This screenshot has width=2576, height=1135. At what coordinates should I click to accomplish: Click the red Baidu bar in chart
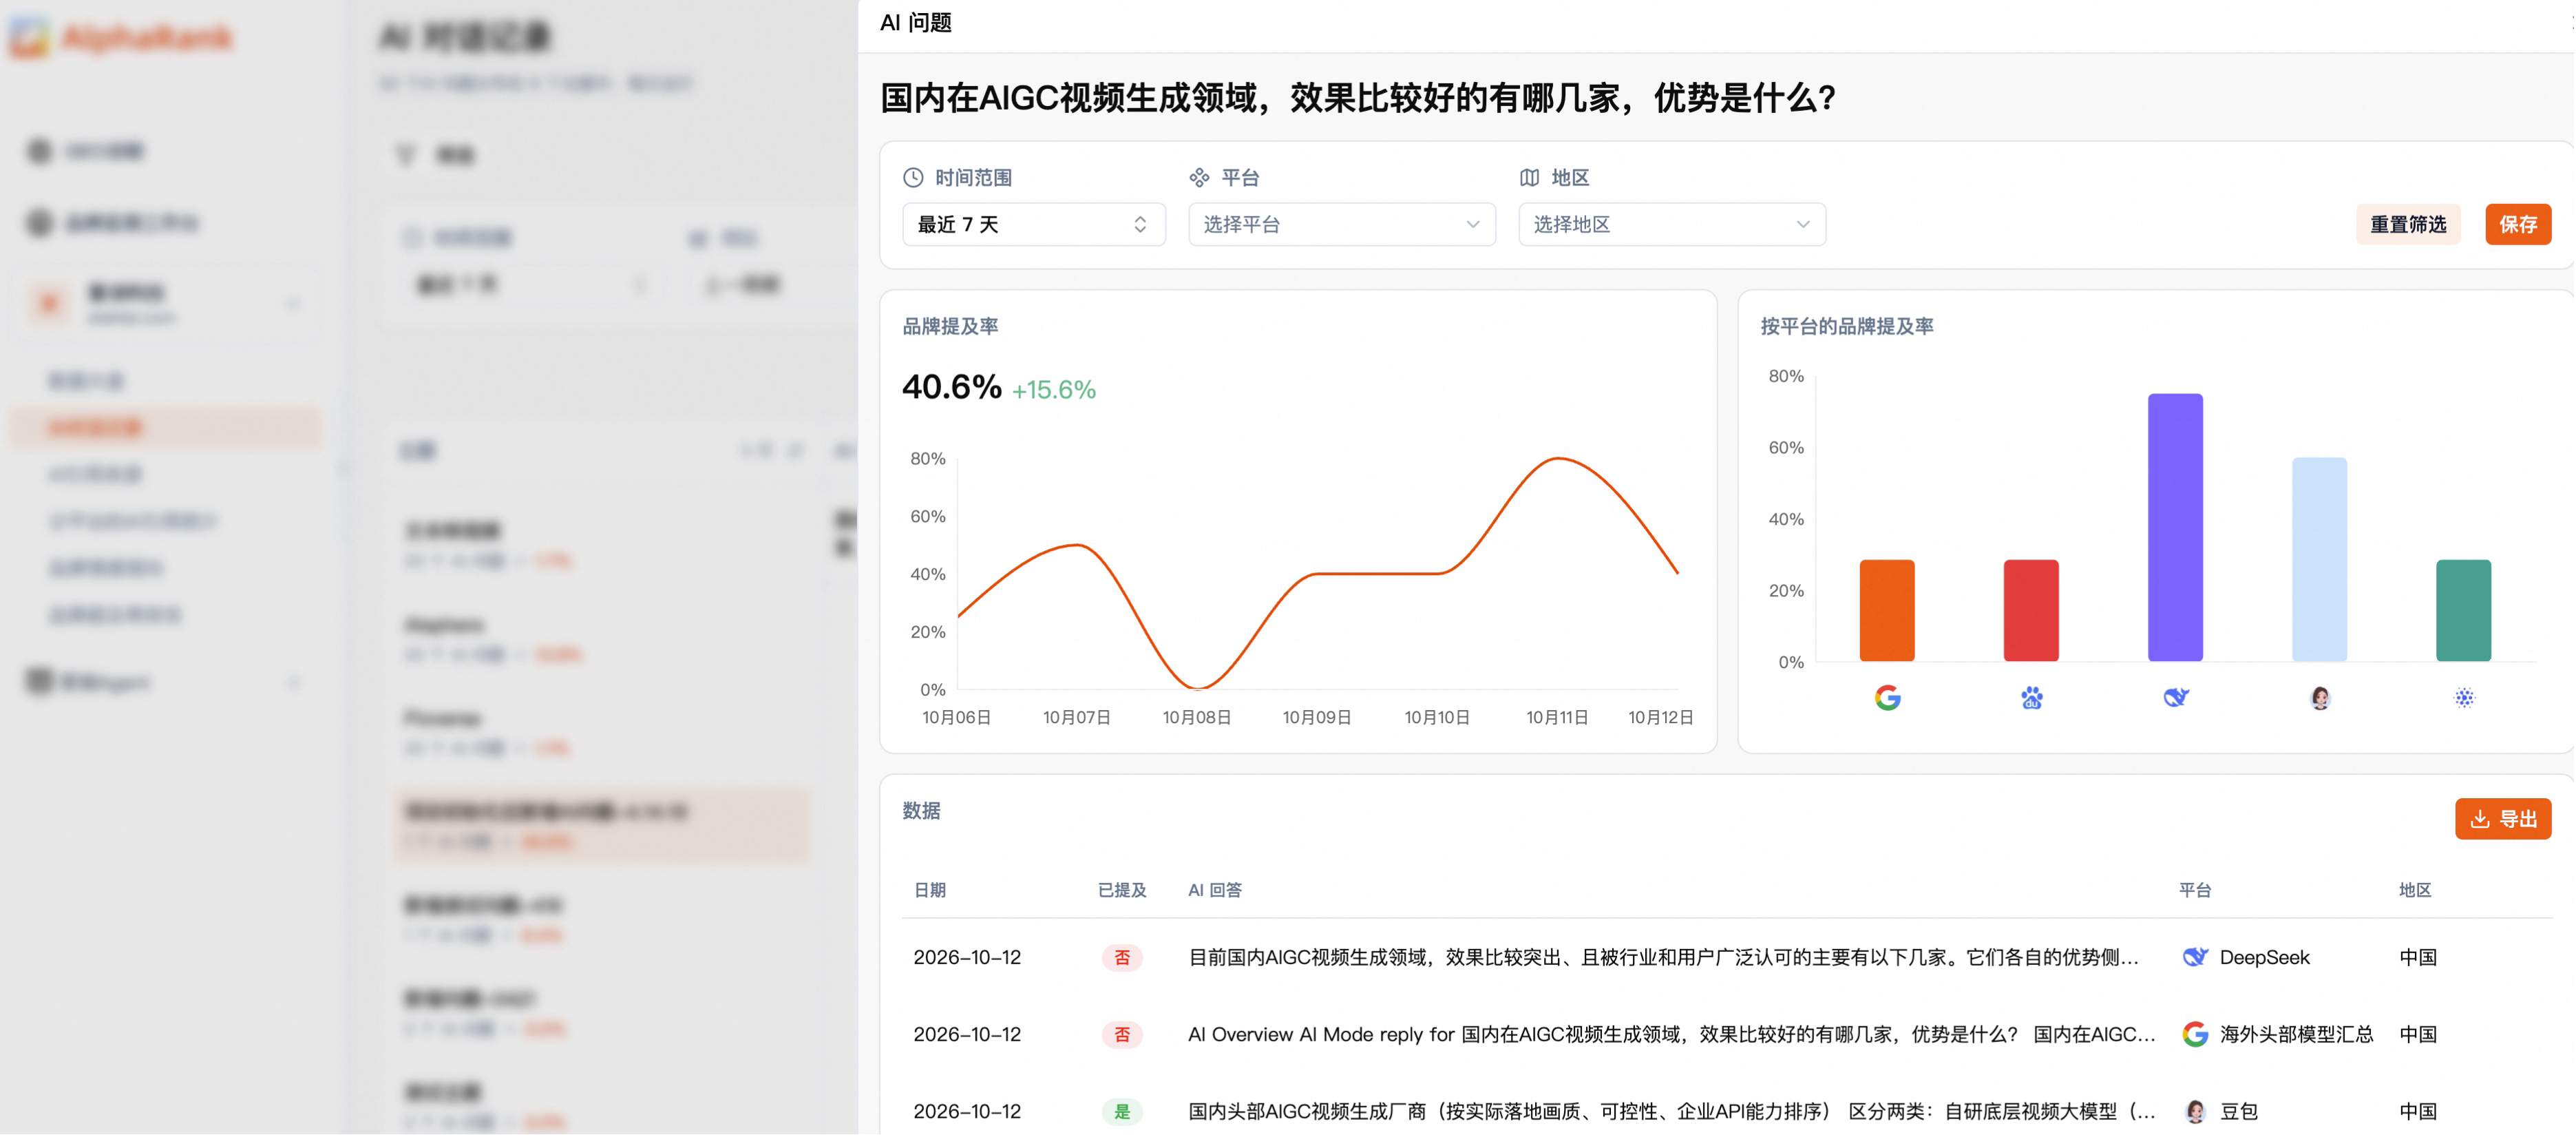click(2030, 610)
